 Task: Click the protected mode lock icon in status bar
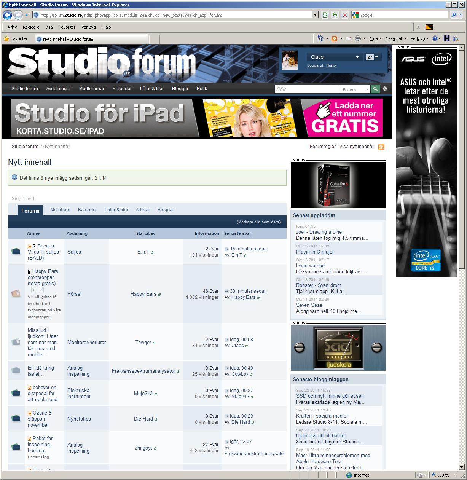coord(420,475)
